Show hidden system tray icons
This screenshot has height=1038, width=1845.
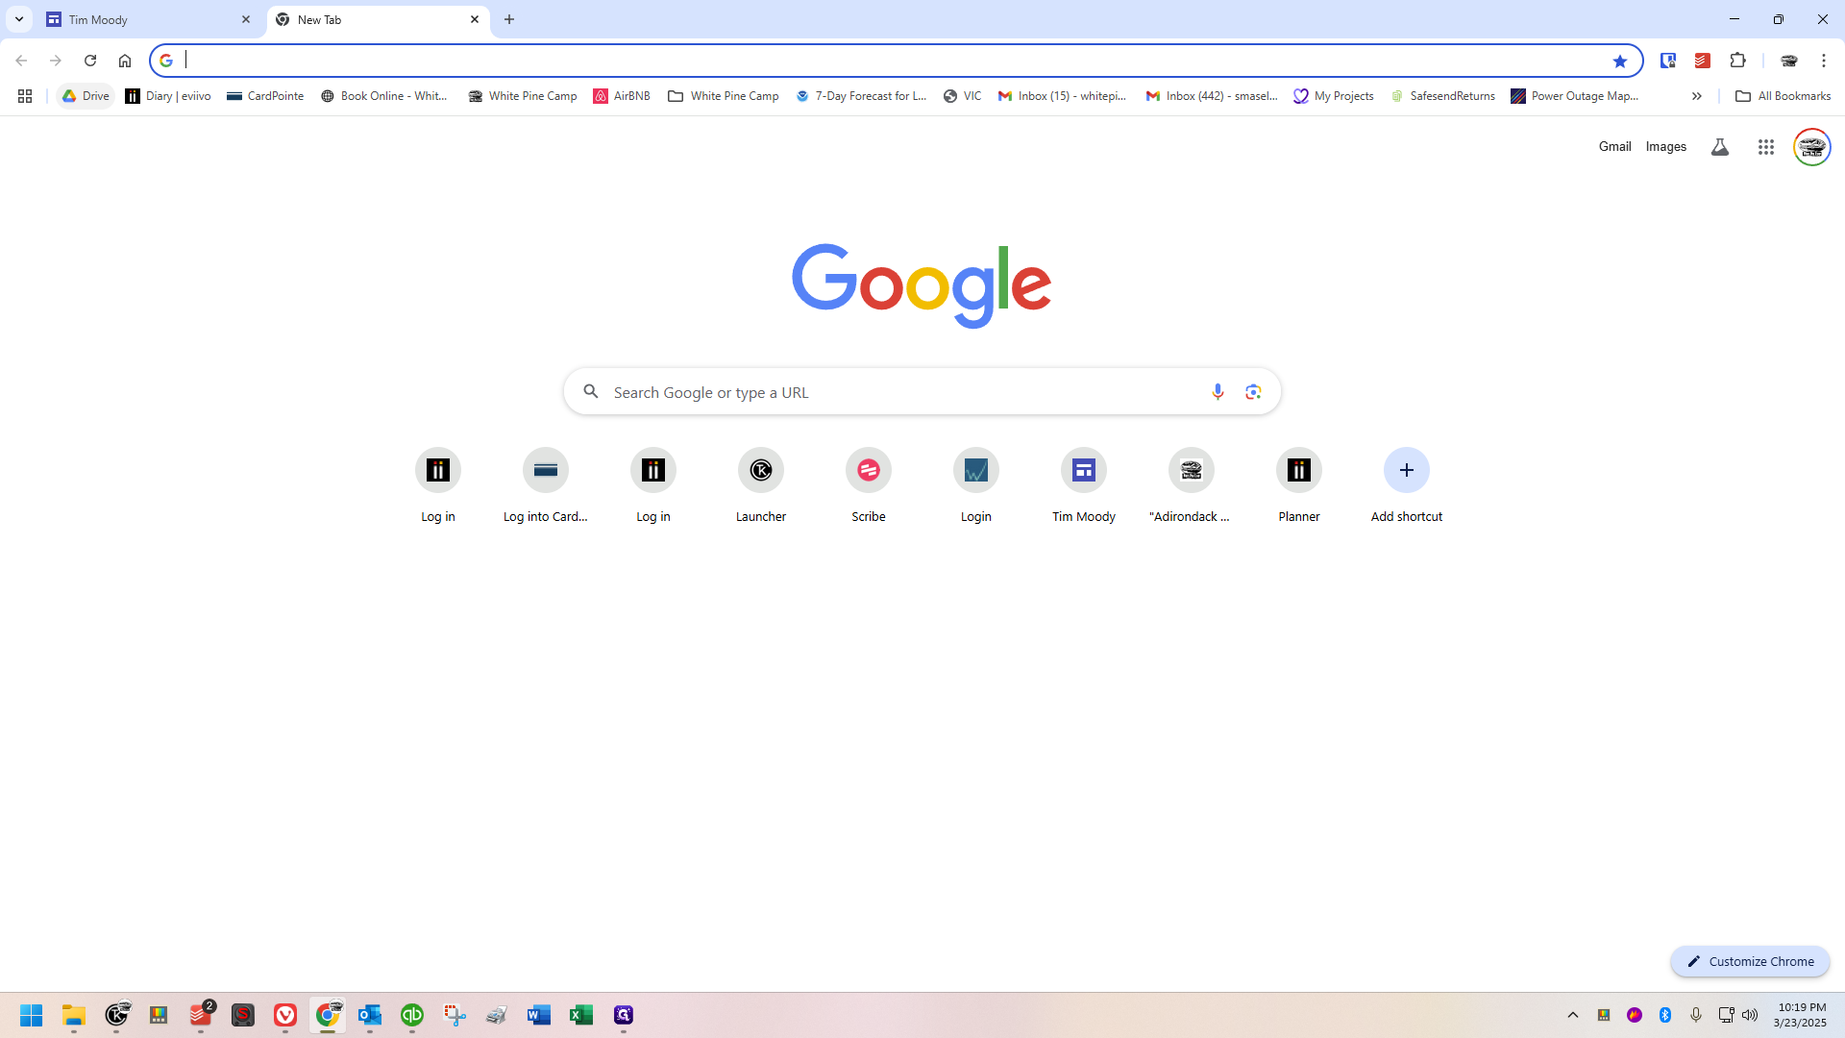point(1573,1015)
